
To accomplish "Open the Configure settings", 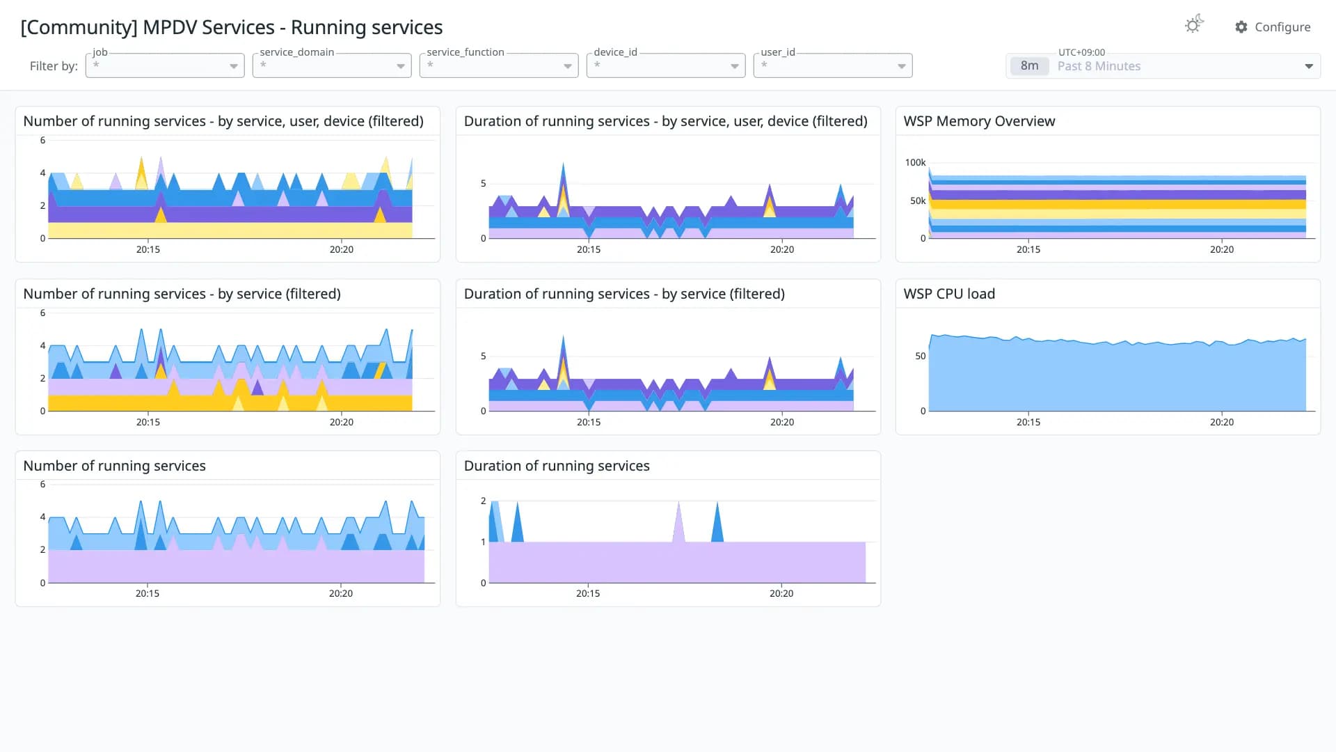I will [x=1273, y=27].
